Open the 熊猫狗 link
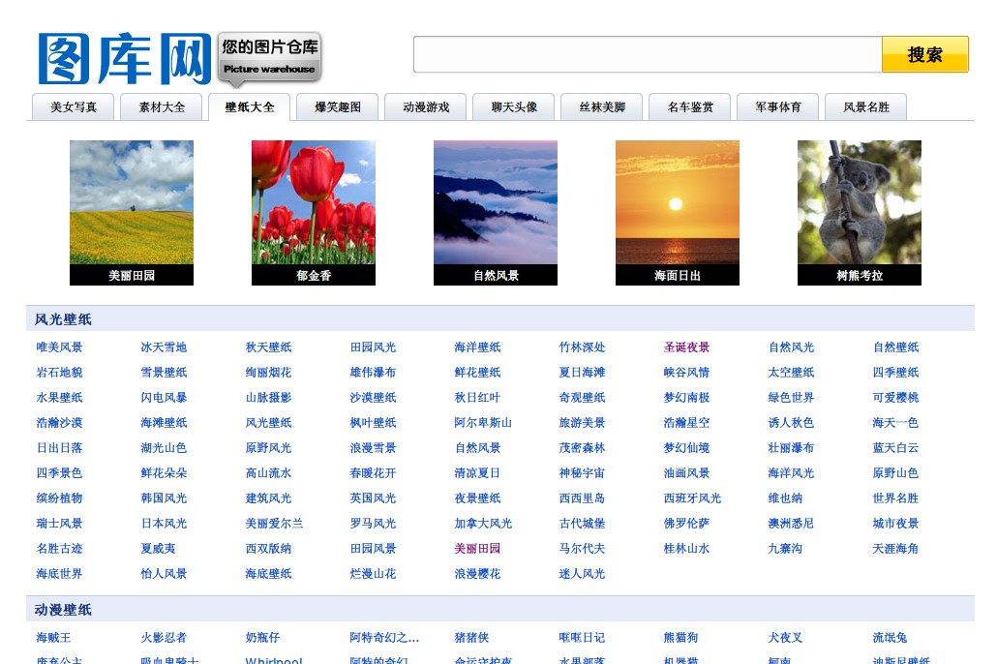The image size is (997, 664). (681, 637)
